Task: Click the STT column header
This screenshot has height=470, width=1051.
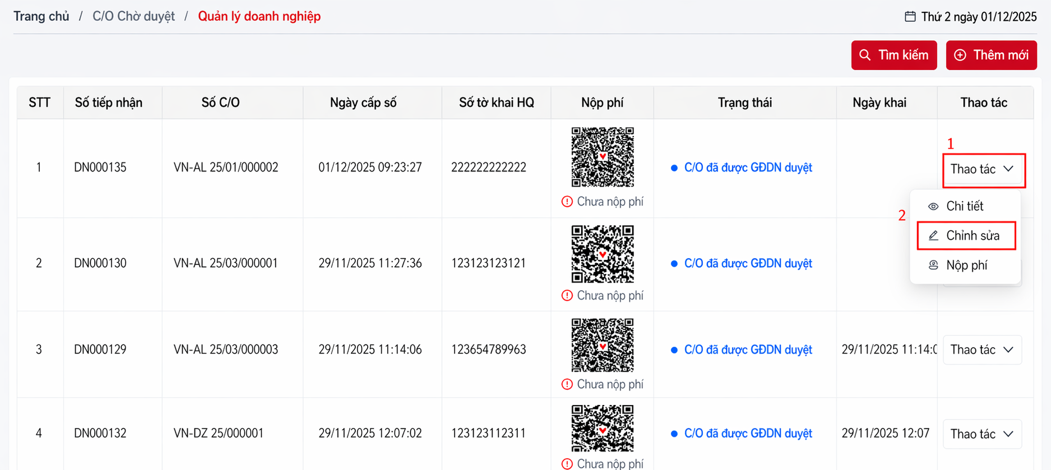Action: coord(40,103)
